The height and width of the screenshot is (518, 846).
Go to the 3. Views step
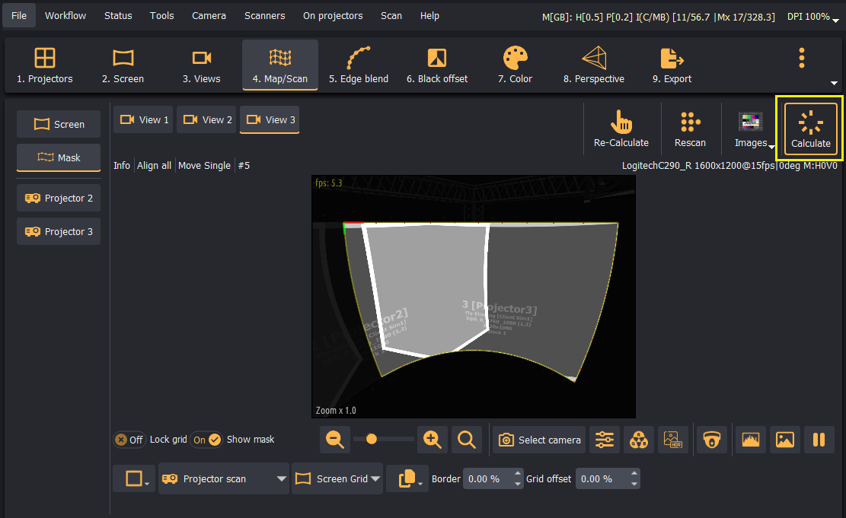[201, 65]
